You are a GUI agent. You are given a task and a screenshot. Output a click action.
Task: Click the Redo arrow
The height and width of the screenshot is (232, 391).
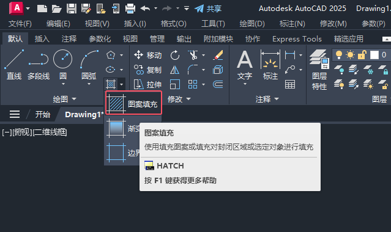pos(167,9)
